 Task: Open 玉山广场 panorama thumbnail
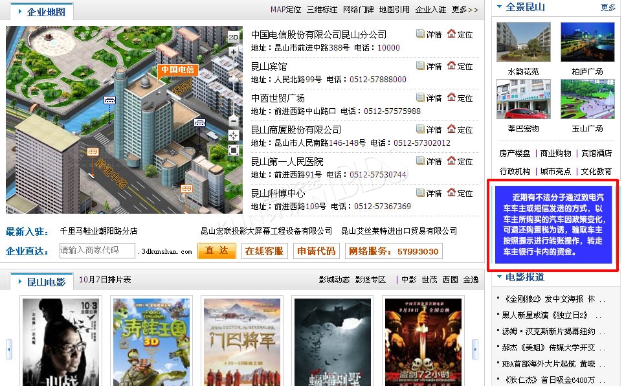click(x=587, y=99)
